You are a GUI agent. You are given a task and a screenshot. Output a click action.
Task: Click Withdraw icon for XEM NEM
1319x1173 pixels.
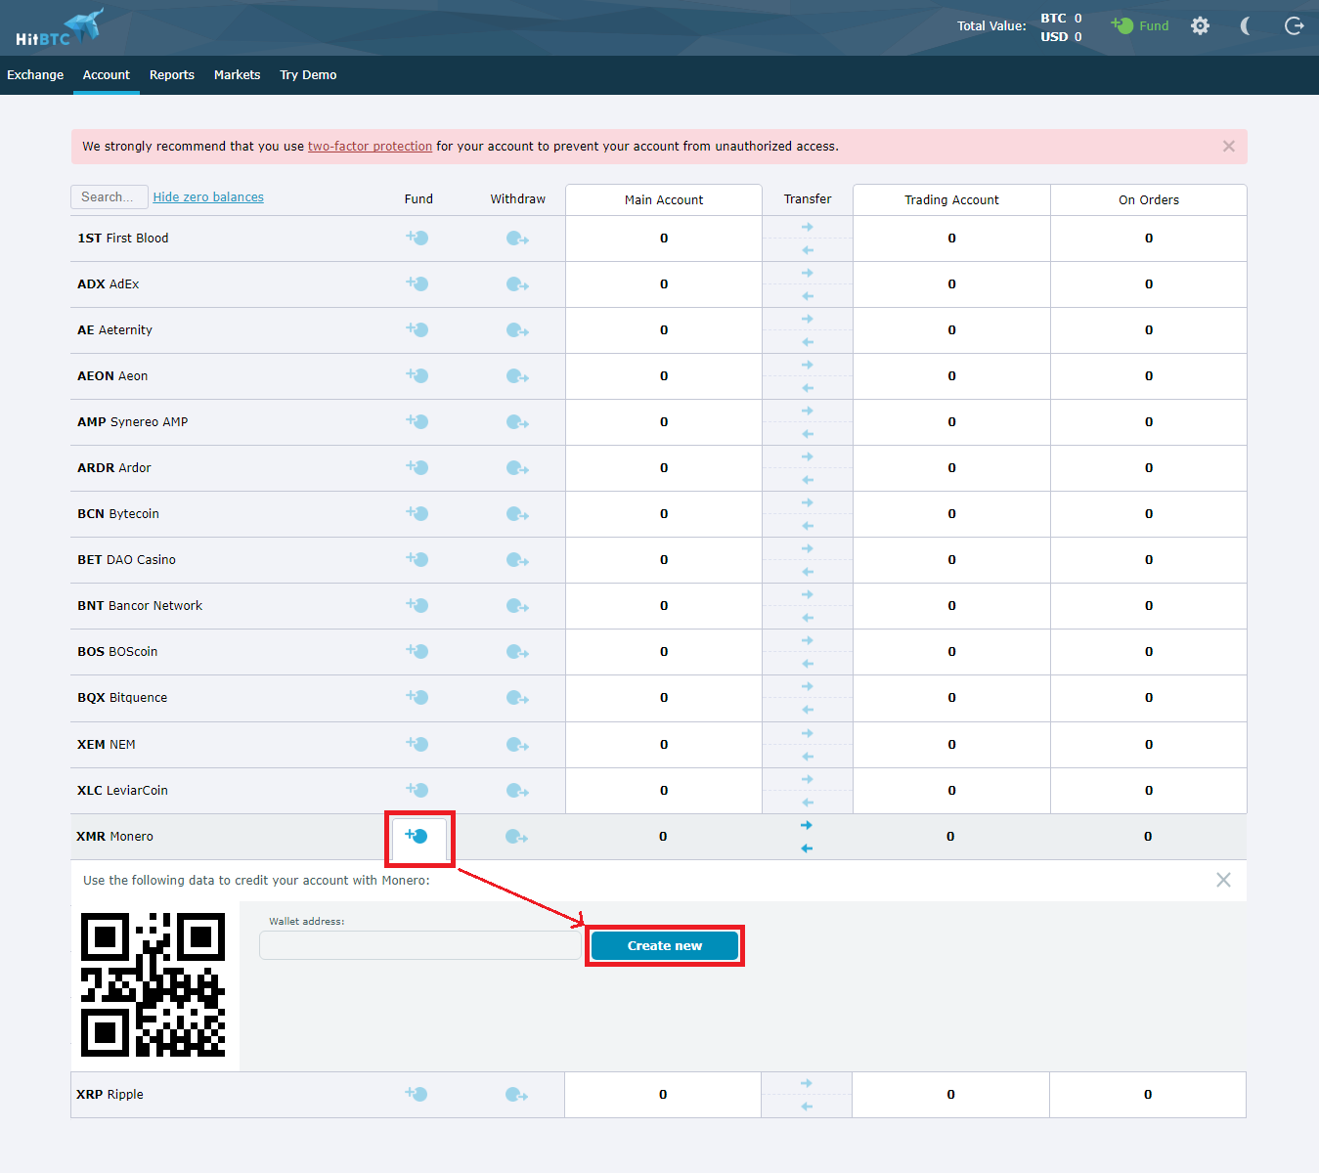point(517,745)
